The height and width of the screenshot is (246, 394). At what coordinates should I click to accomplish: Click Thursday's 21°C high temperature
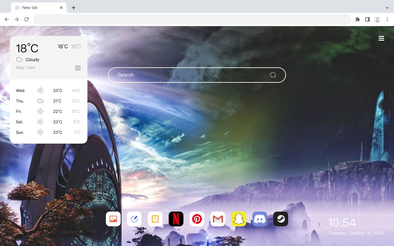pyautogui.click(x=57, y=101)
